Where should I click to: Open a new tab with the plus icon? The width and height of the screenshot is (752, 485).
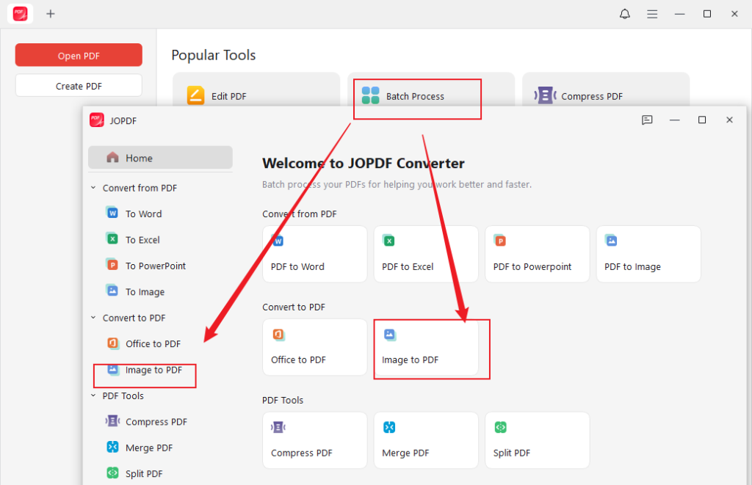click(50, 13)
